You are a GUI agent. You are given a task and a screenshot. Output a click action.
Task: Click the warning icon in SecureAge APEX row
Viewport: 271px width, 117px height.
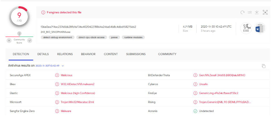pyautogui.click(x=57, y=75)
